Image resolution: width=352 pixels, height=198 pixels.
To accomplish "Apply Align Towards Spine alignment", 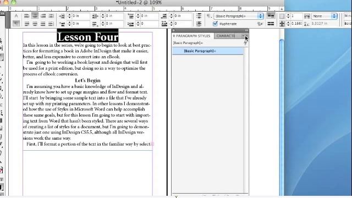I will [51, 16].
